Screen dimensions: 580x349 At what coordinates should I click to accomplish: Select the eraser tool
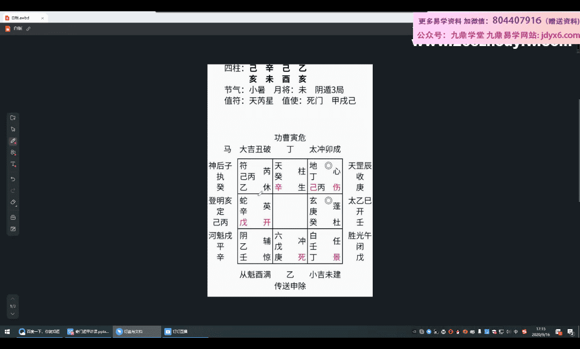(x=13, y=202)
